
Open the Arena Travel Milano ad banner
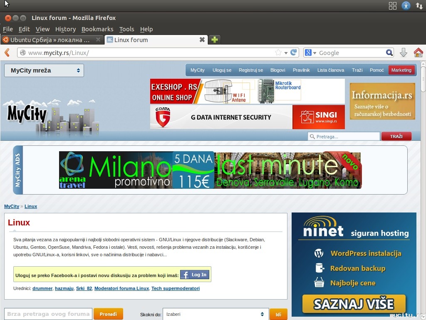pos(210,170)
